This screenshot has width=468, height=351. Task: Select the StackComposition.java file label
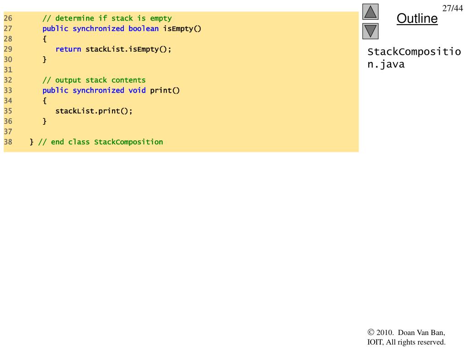click(x=414, y=58)
